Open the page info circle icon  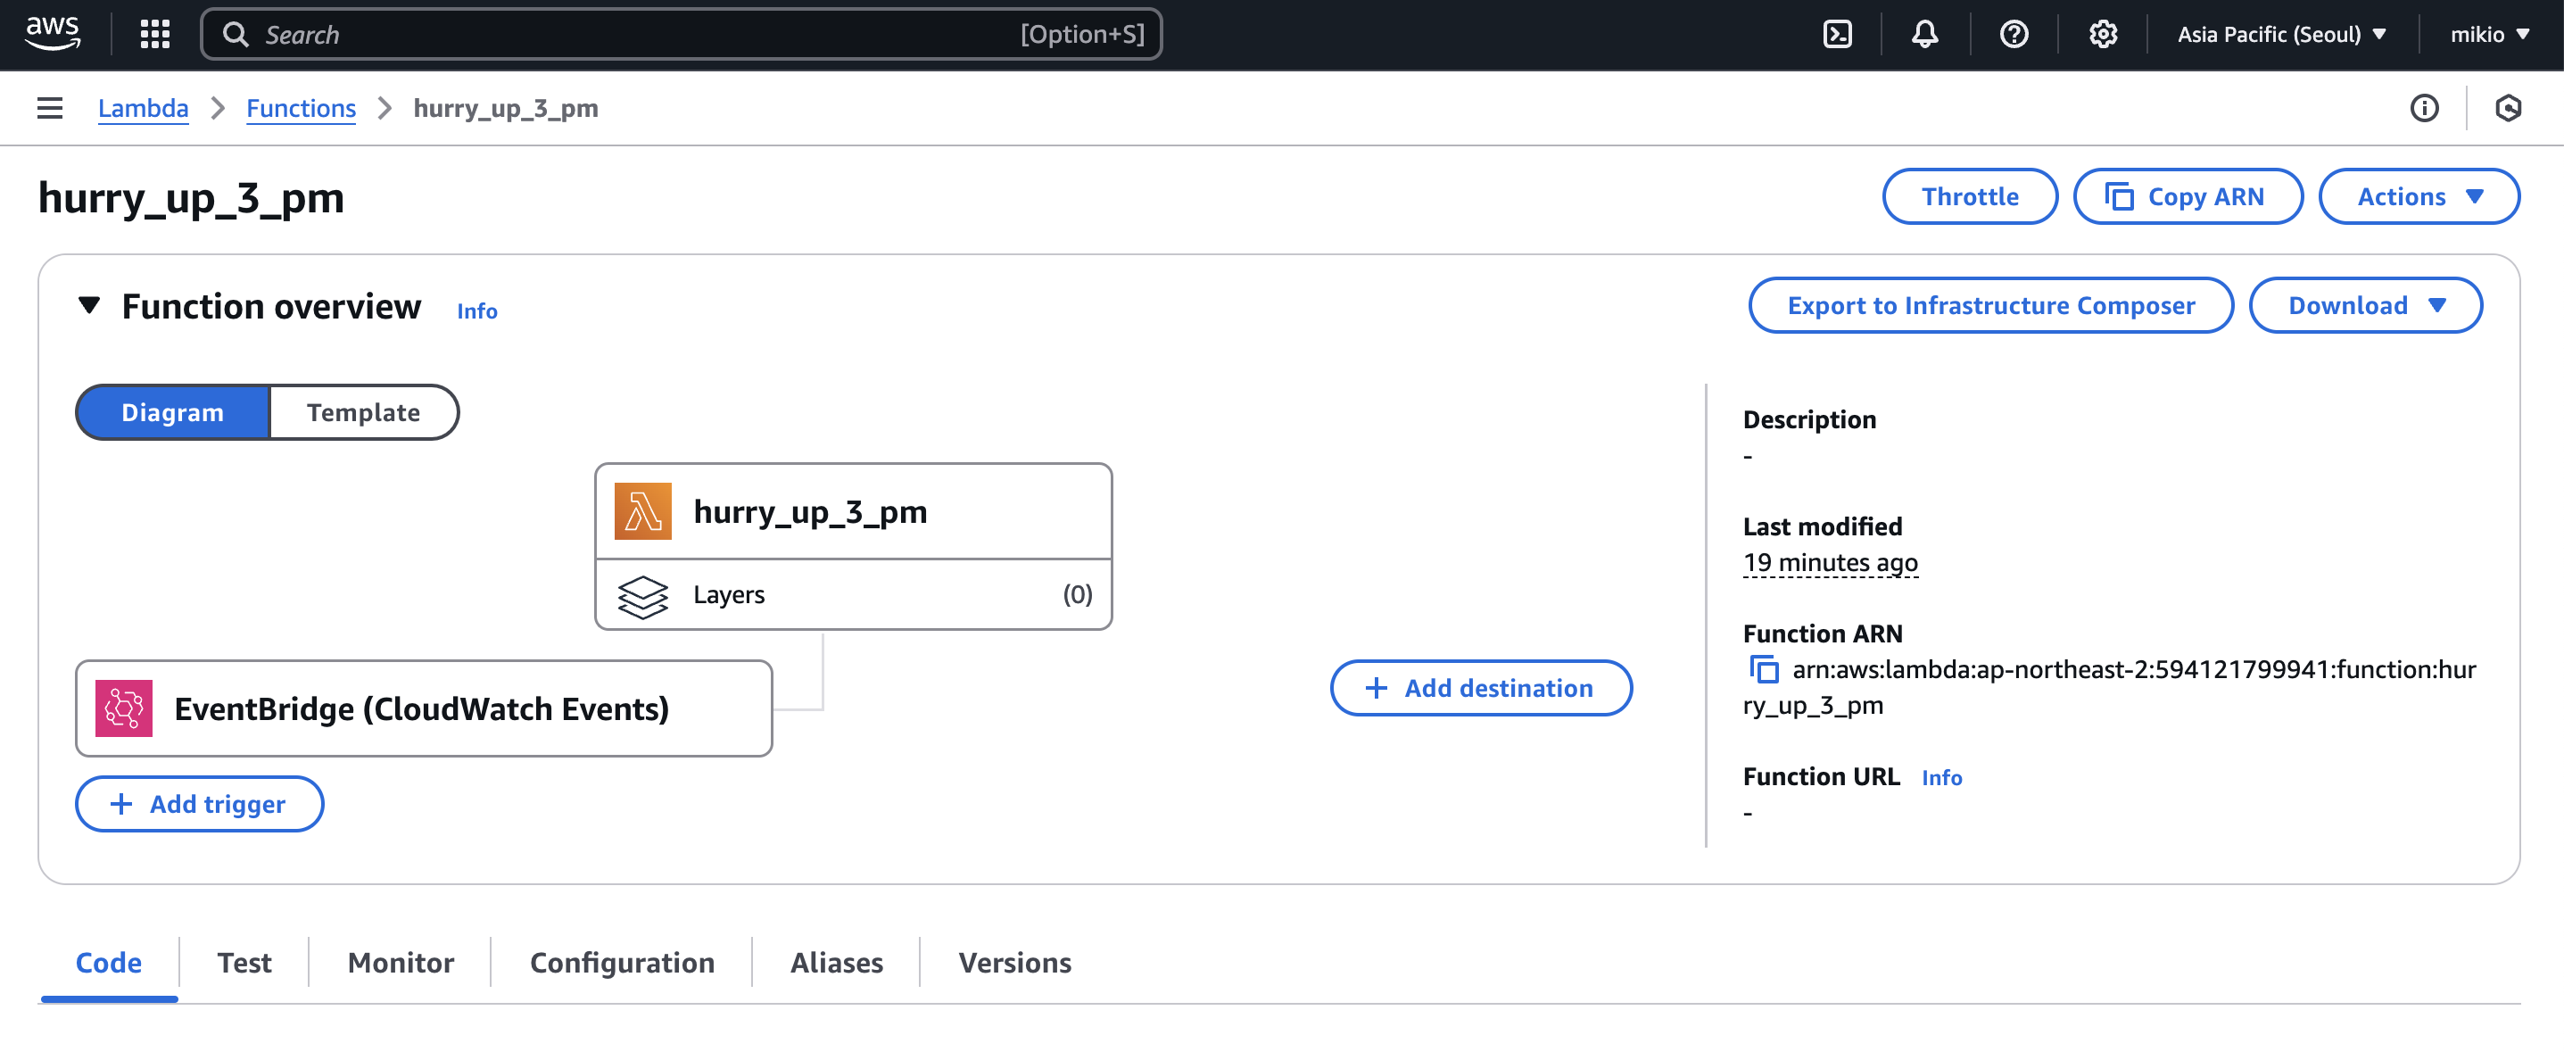(x=2424, y=109)
